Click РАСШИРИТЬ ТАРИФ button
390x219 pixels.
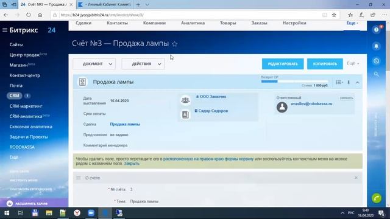coord(34,203)
